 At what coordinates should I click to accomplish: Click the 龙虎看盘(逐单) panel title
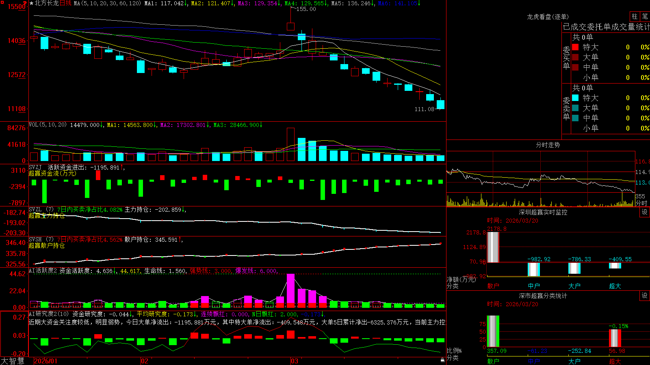pos(548,17)
